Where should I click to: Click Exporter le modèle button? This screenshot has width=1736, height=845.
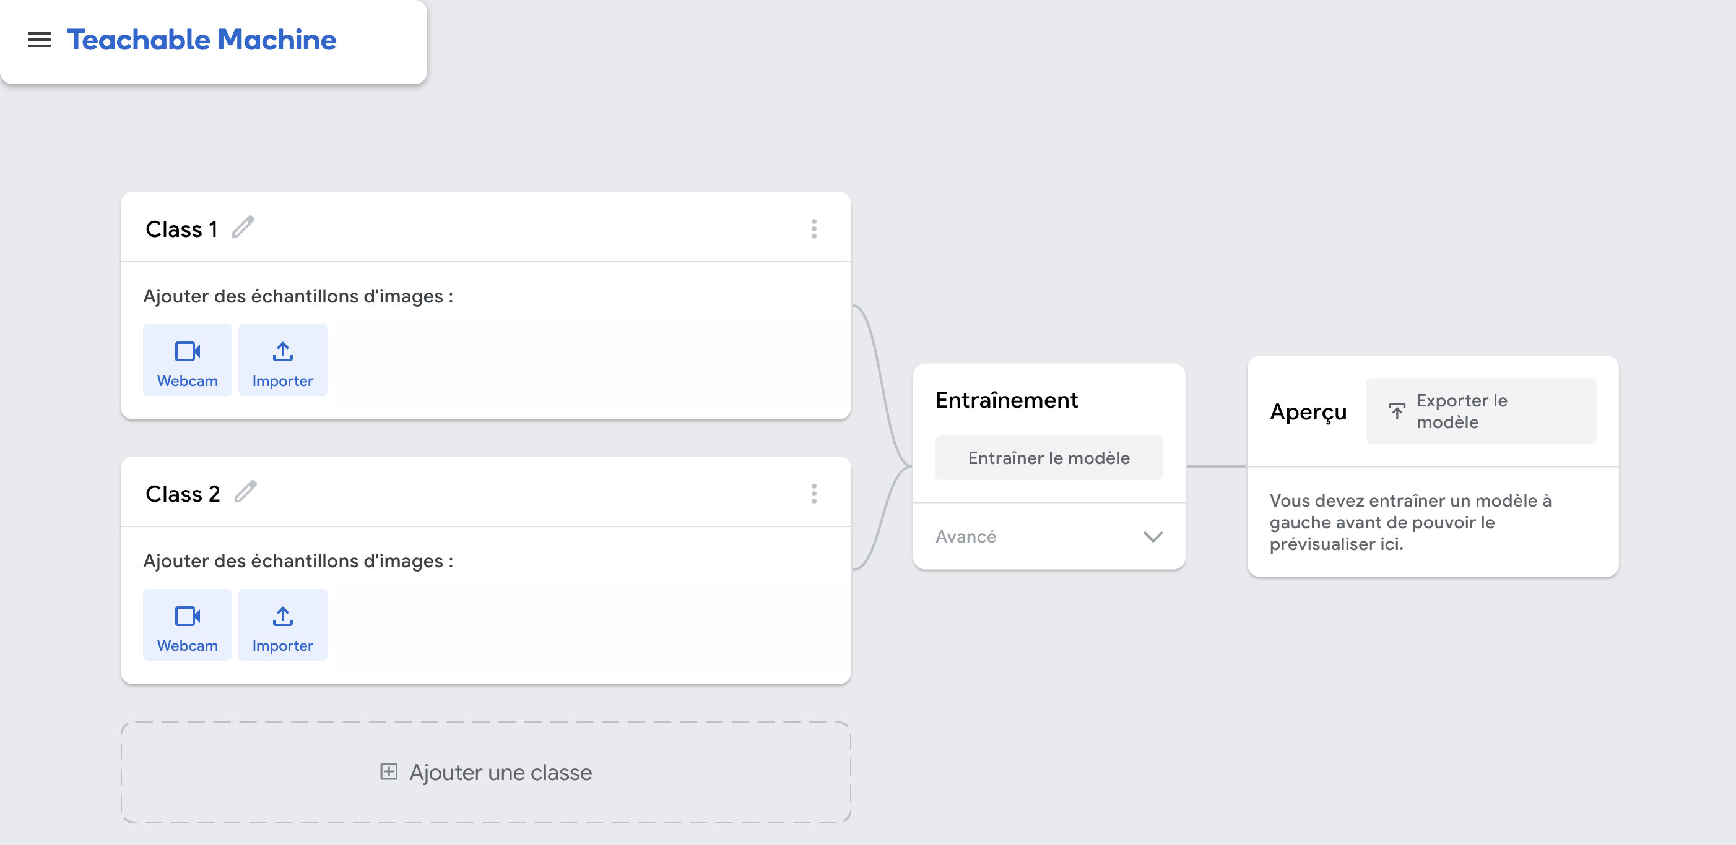pos(1480,411)
